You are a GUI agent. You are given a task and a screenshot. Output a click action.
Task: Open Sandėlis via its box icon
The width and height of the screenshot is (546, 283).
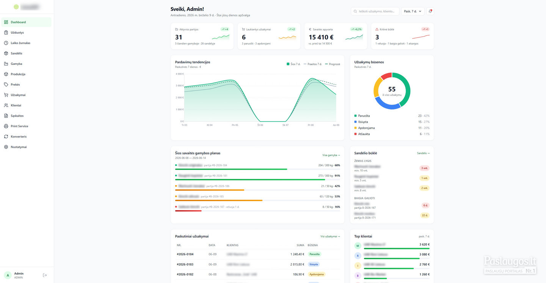click(x=6, y=53)
